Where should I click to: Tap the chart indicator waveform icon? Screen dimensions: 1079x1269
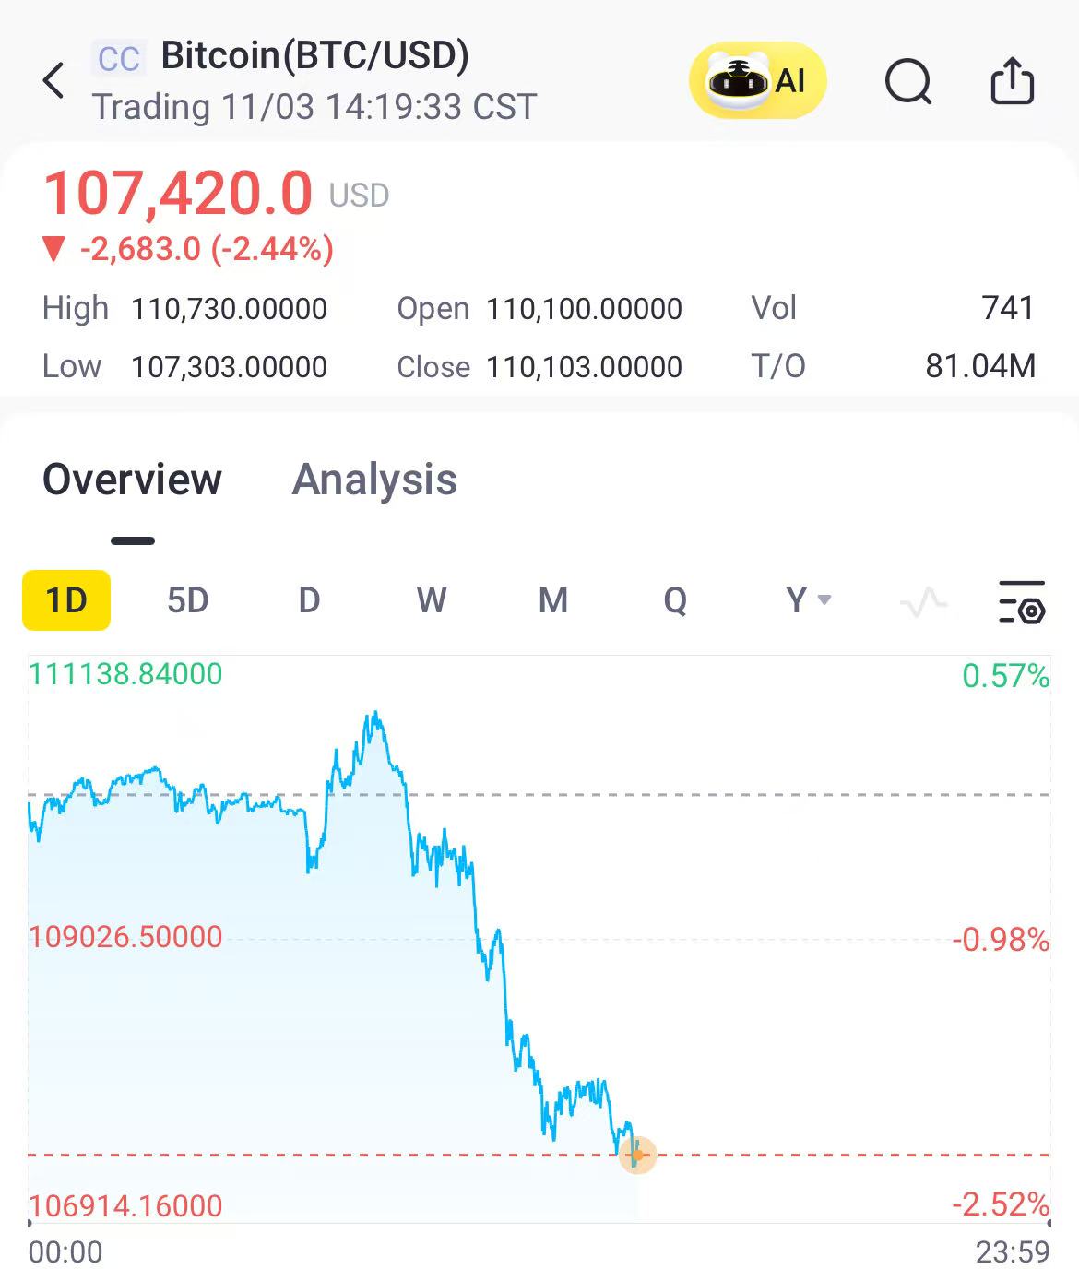(923, 602)
